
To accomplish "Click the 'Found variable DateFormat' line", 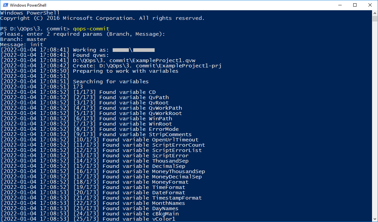I will point(93,193).
